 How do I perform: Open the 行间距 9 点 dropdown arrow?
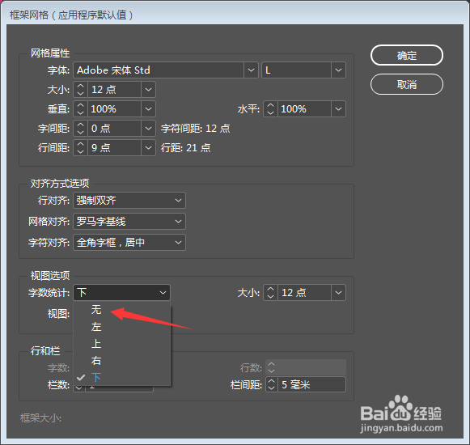coord(148,147)
